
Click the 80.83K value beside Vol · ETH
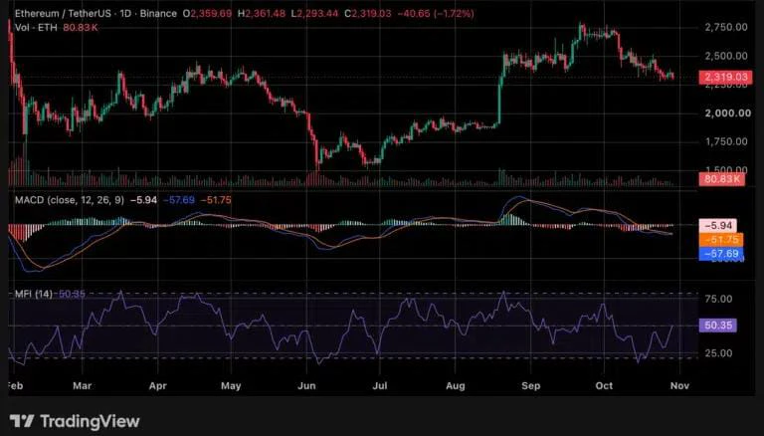pyautogui.click(x=81, y=27)
